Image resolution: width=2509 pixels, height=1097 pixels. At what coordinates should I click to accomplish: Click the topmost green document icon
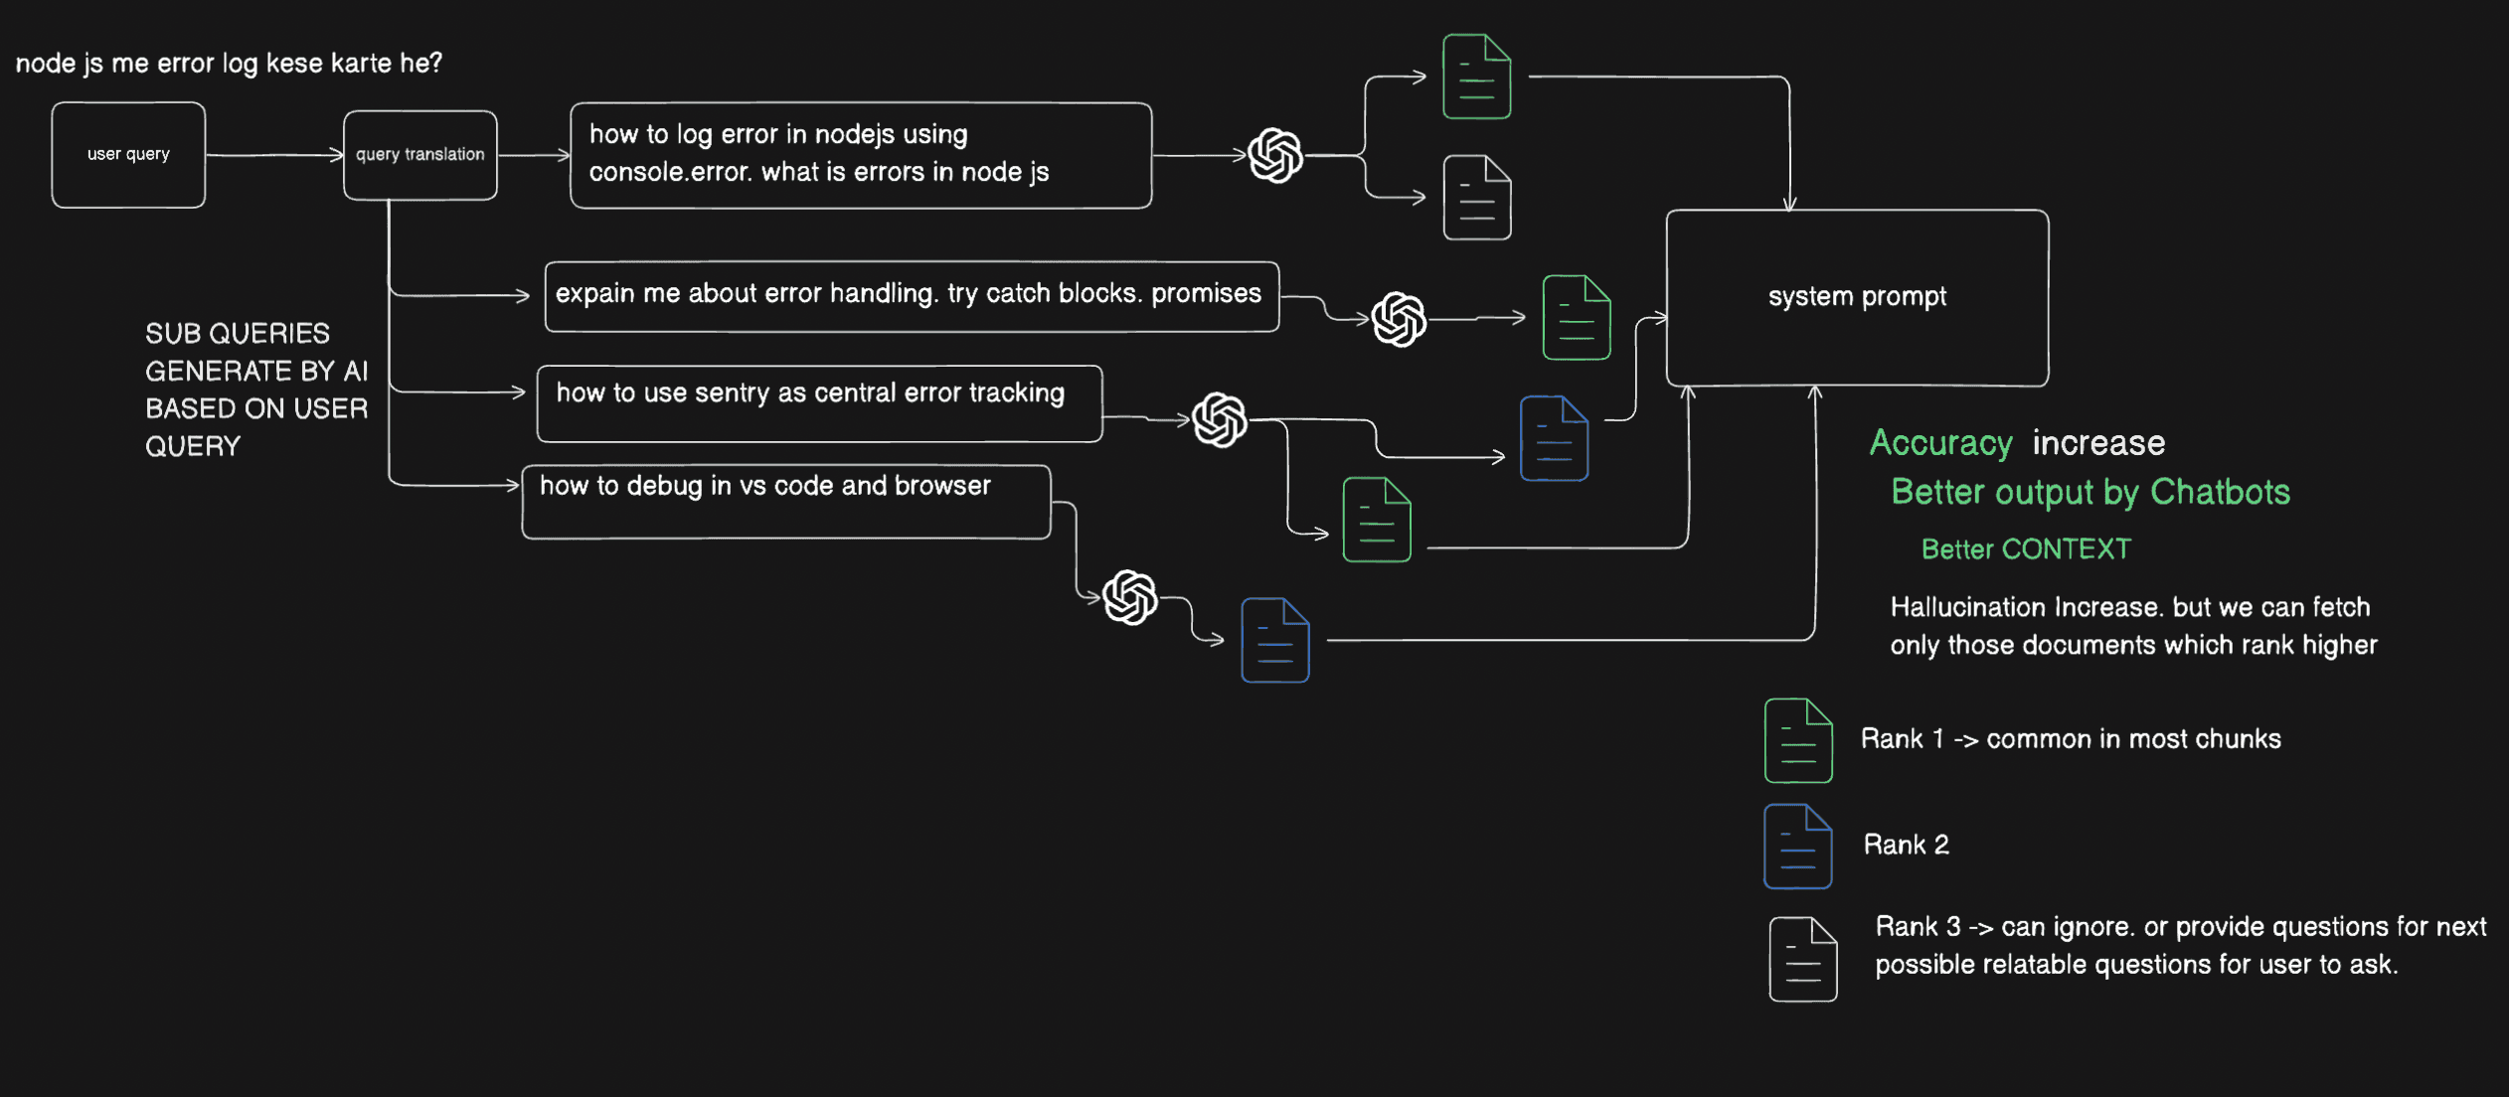coord(1477,77)
